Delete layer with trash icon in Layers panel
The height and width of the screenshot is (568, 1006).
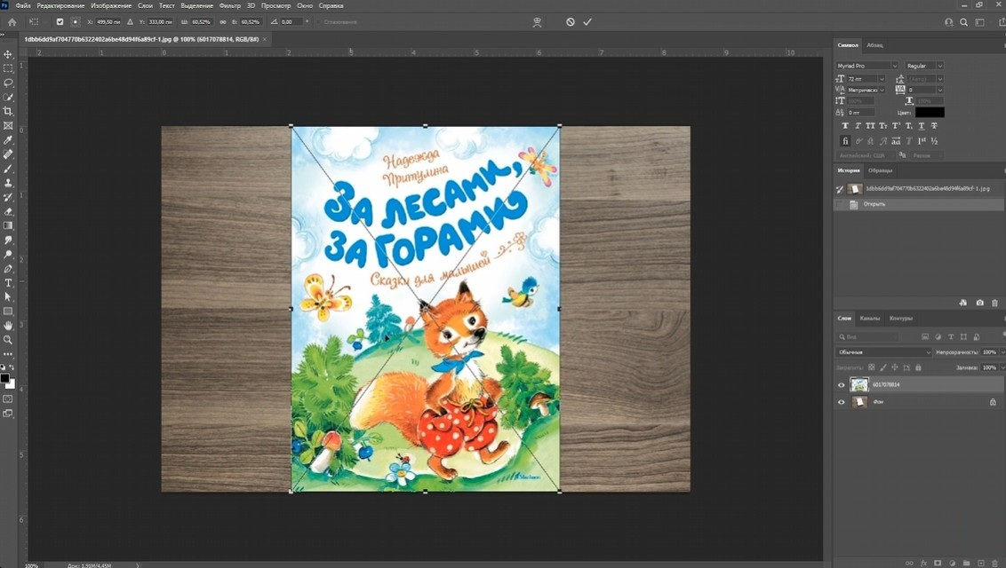coord(994,563)
